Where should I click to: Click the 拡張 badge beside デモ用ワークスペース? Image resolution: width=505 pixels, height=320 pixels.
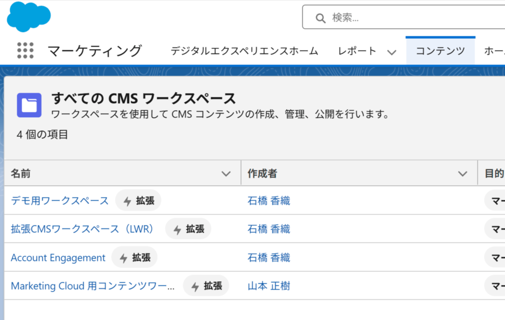click(138, 201)
